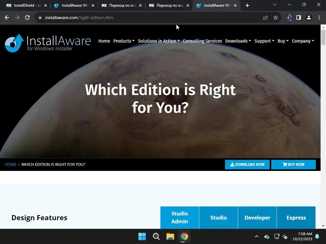Click the InstallAware logo icon
The height and width of the screenshot is (244, 326).
(14, 43)
